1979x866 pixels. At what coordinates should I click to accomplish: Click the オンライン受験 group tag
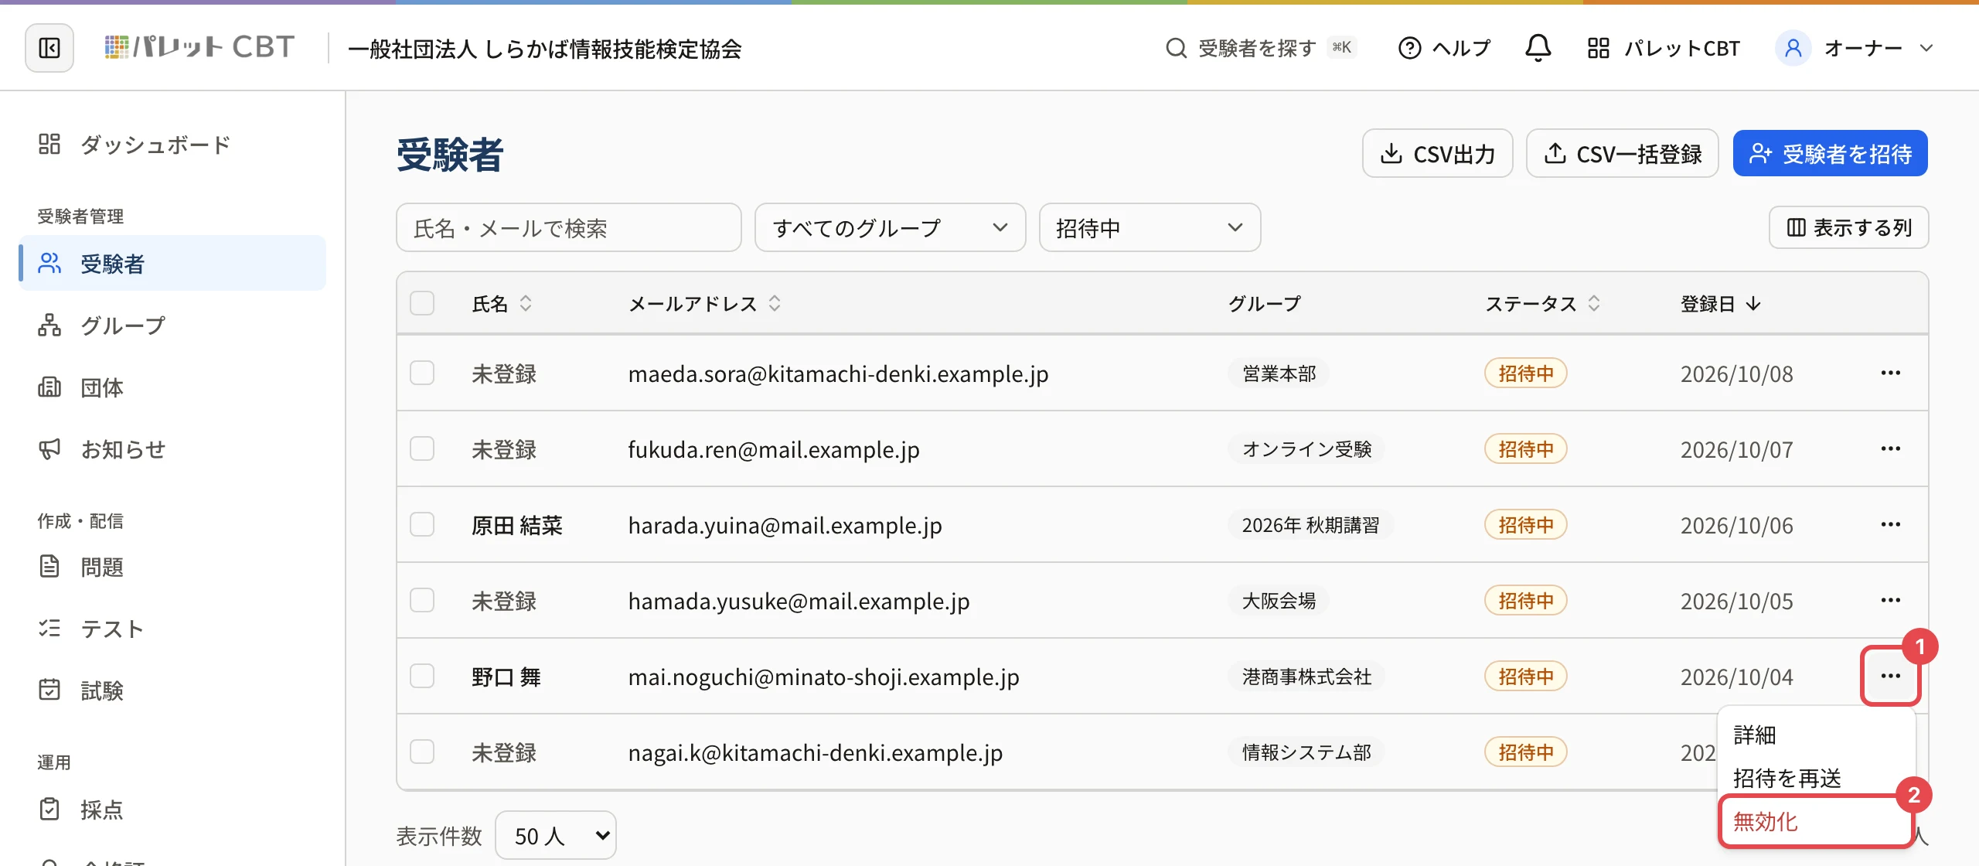(x=1306, y=449)
